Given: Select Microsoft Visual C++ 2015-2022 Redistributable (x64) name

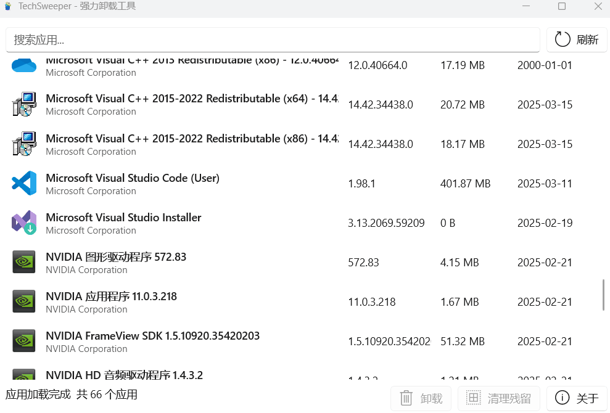Looking at the screenshot, I should coord(192,99).
